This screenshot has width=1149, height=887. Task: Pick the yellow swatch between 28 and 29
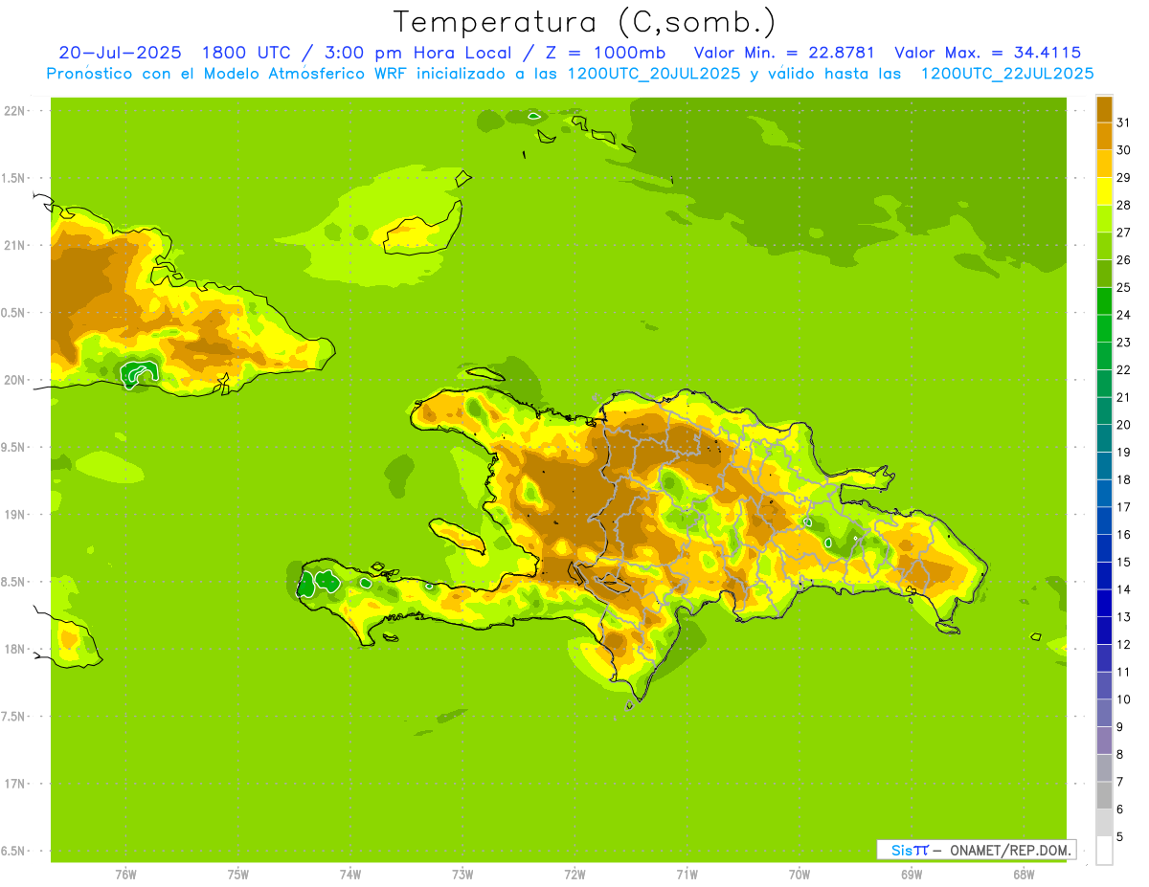(x=1104, y=191)
